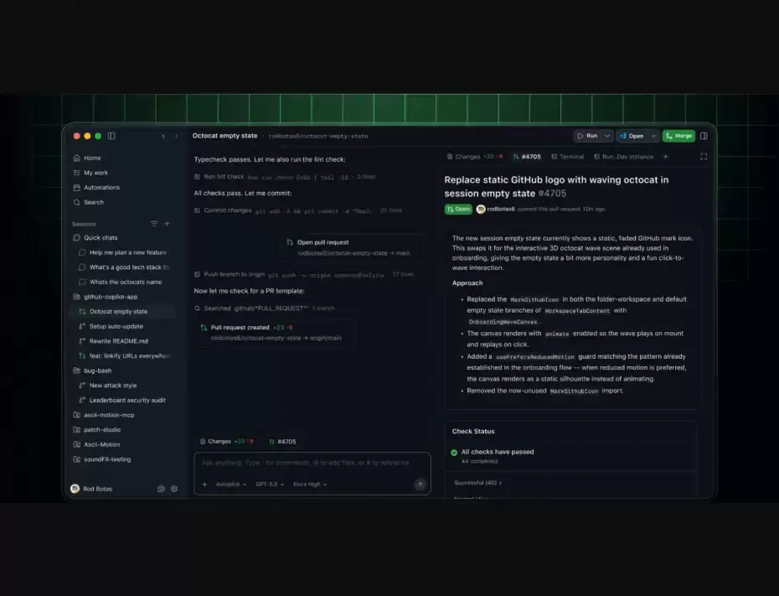Click the Open pull request card
779x596 pixels.
pyautogui.click(x=352, y=247)
